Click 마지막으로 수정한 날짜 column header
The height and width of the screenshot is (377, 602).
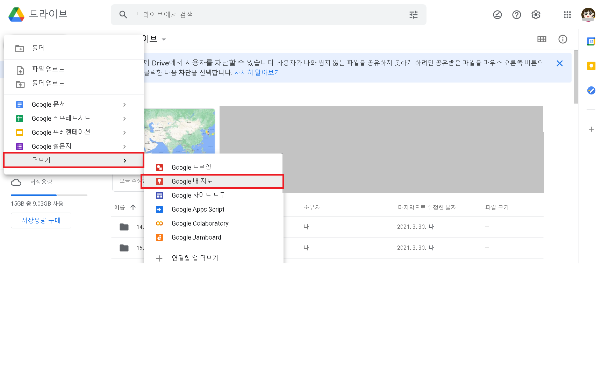click(x=427, y=207)
